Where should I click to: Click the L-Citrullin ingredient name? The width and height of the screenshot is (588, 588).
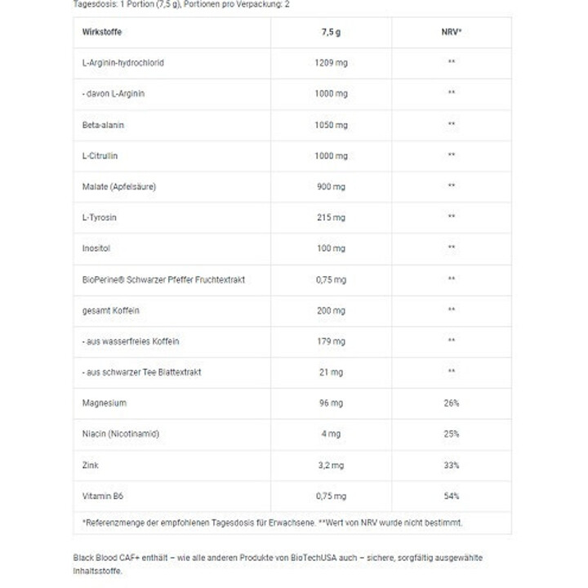click(100, 156)
